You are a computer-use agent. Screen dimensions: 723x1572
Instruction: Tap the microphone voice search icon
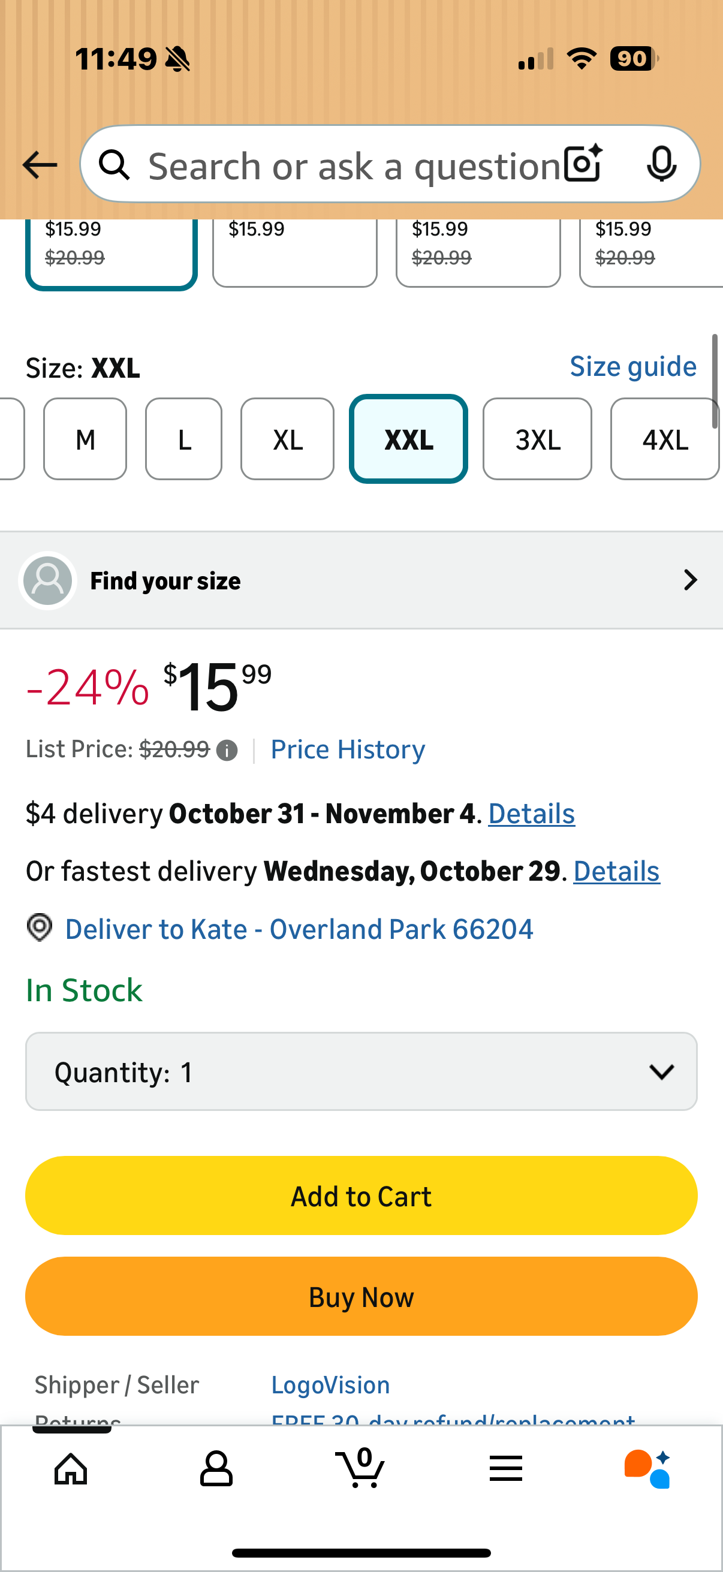point(661,164)
